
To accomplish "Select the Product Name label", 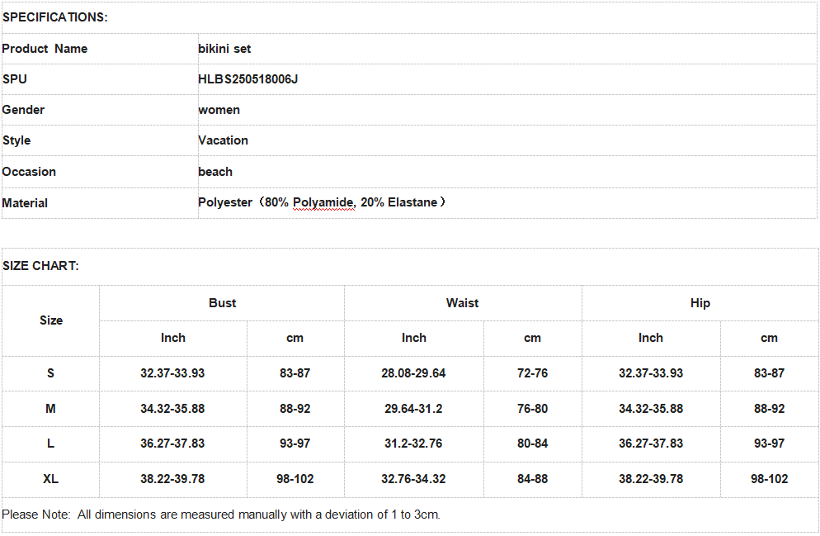I will click(x=45, y=49).
